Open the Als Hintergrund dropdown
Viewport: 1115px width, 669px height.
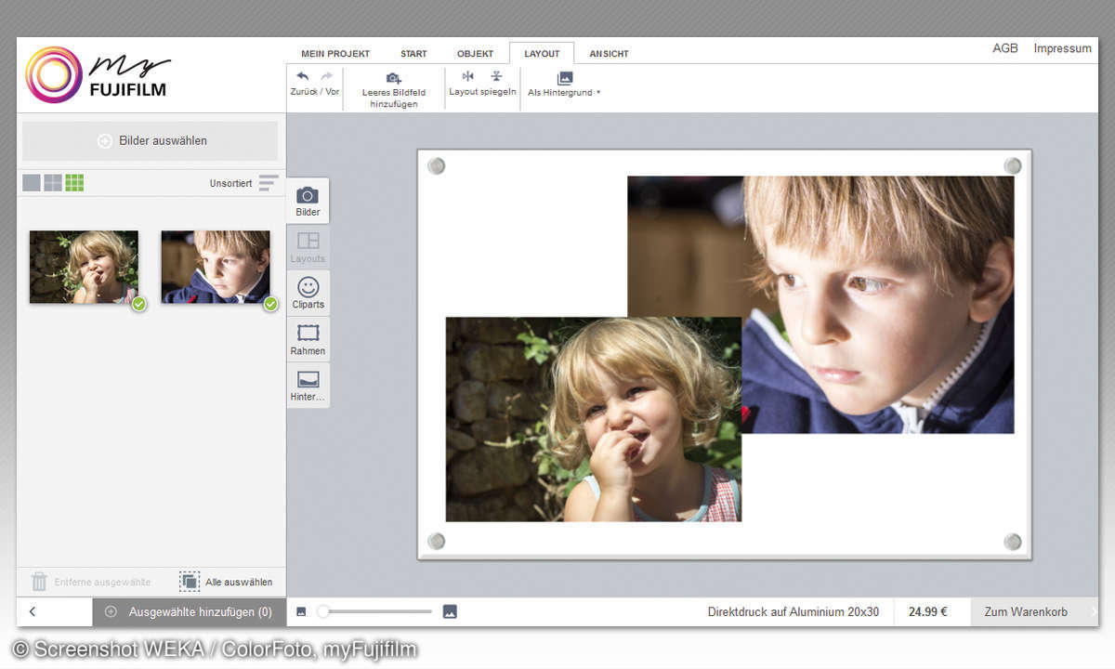coord(565,85)
